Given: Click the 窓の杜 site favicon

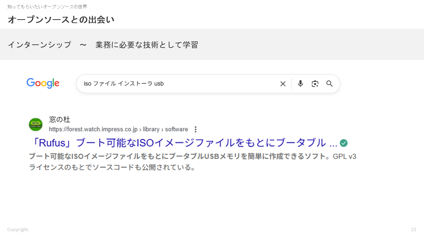Looking at the screenshot, I should pos(36,125).
